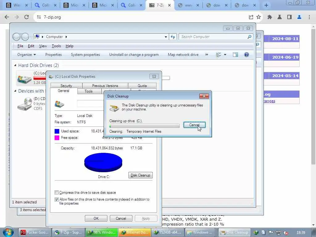This screenshot has height=237, width=316.
Task: Open the Tools tab in Properties
Action: pos(89,91)
